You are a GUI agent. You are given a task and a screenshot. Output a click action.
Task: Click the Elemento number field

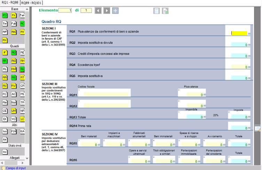(65, 10)
